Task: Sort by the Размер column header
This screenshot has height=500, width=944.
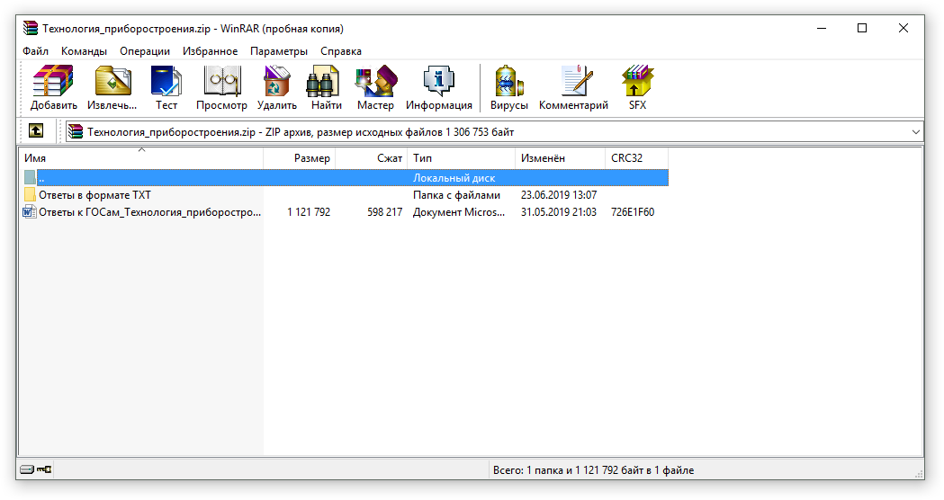Action: 299,158
